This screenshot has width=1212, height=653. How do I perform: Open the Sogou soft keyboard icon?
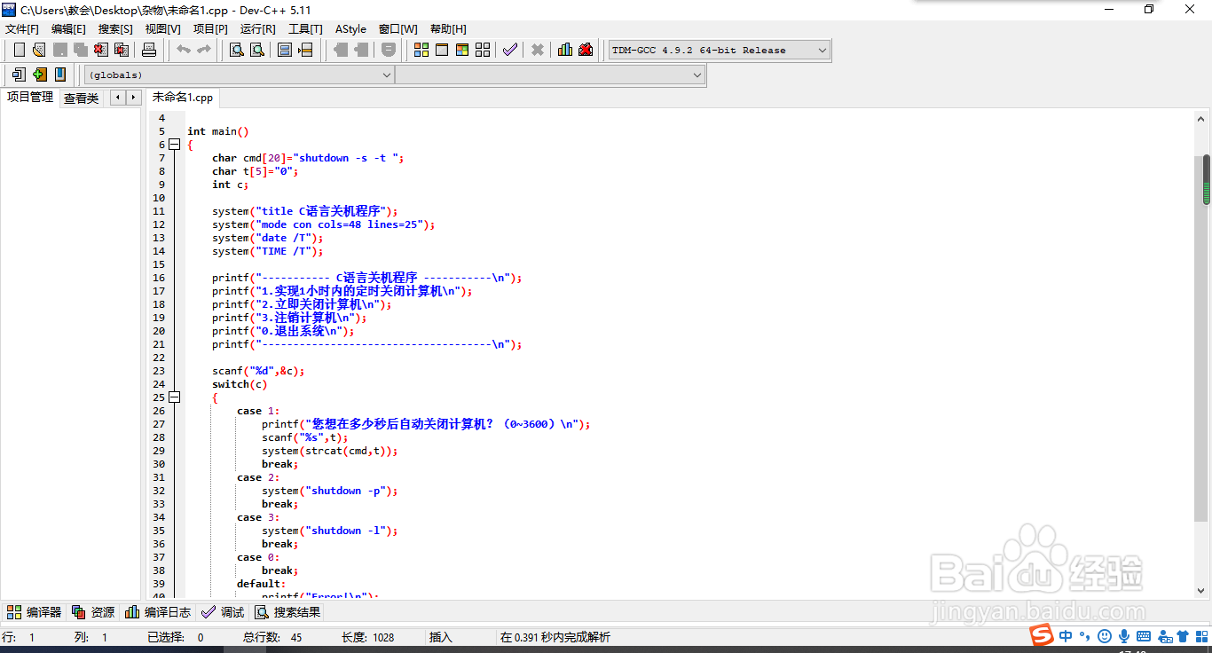(1144, 636)
